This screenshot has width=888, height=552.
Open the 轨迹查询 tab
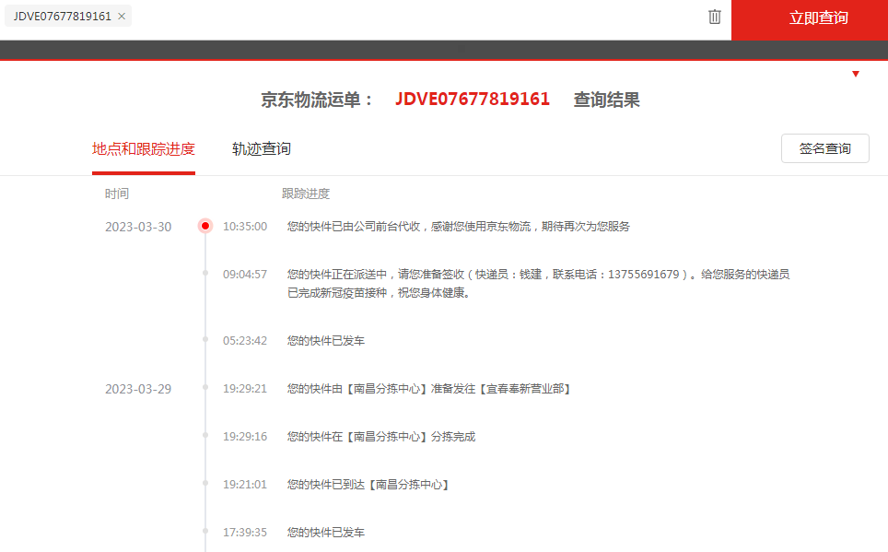(x=262, y=149)
